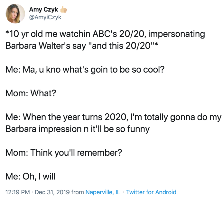Click Amy Czyk's profile avatar photo

[x=15, y=14]
